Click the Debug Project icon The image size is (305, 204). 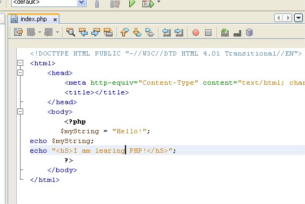(x=148, y=3)
